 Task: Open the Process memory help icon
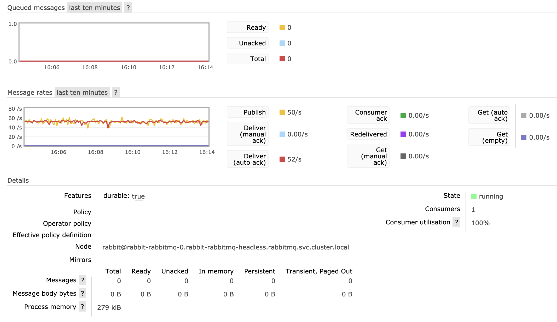83,307
